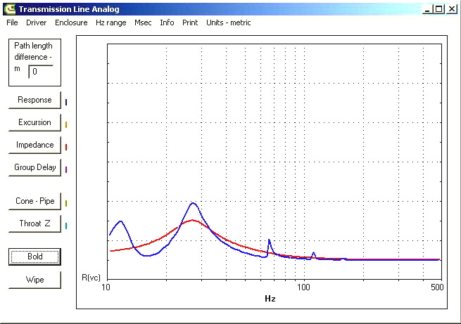Show the Impedance curve
The image size is (461, 324).
[x=34, y=145]
